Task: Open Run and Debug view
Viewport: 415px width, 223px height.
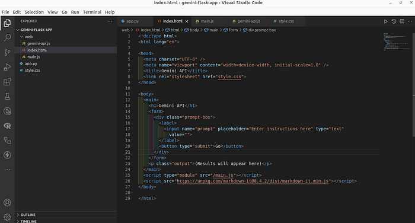Action: coord(7,67)
